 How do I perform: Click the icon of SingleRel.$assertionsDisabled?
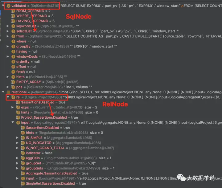(23, 184)
